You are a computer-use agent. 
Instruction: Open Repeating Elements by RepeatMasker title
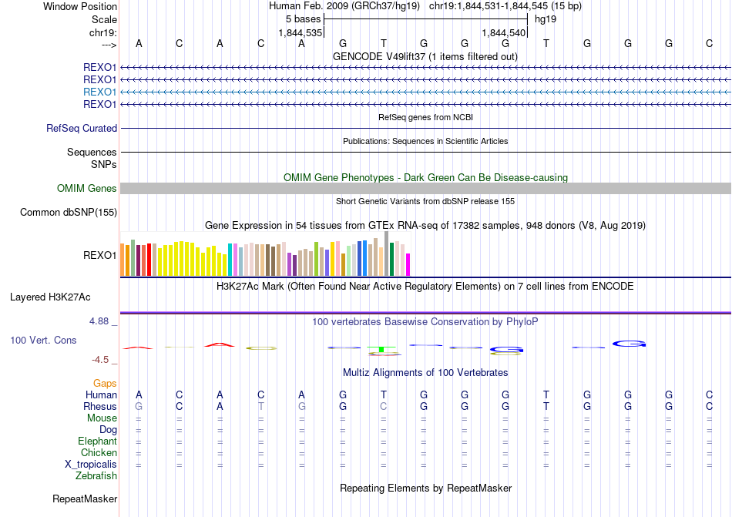tap(425, 488)
